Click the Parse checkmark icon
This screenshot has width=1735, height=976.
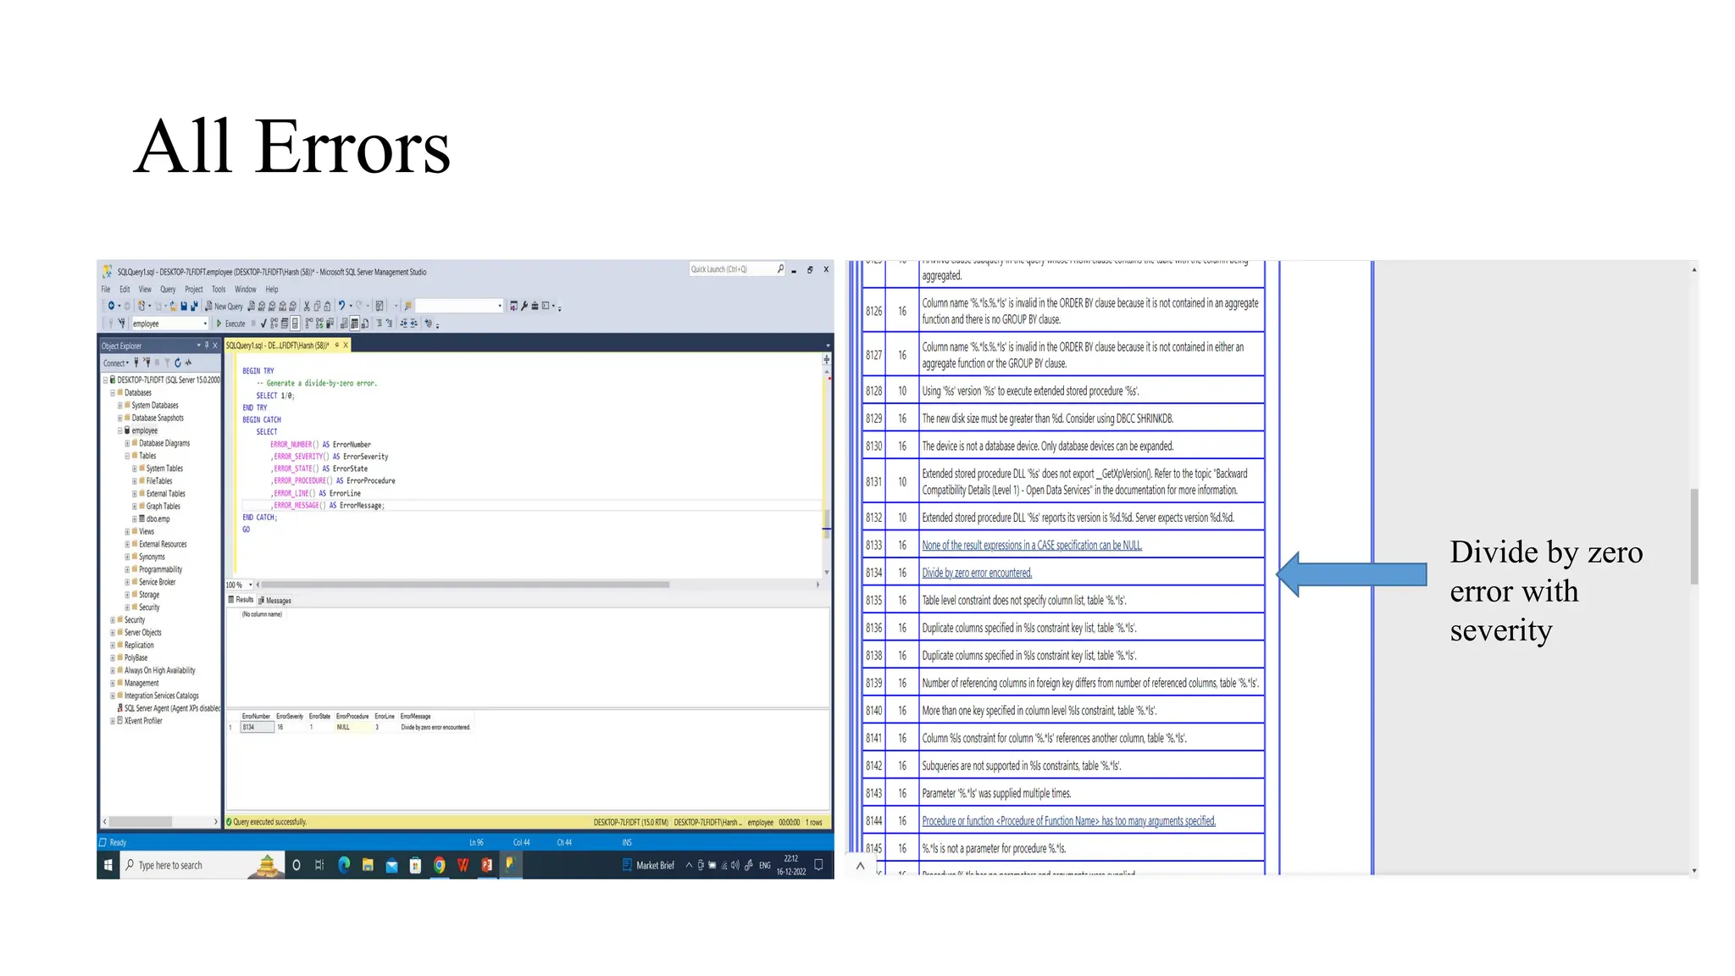tap(263, 324)
